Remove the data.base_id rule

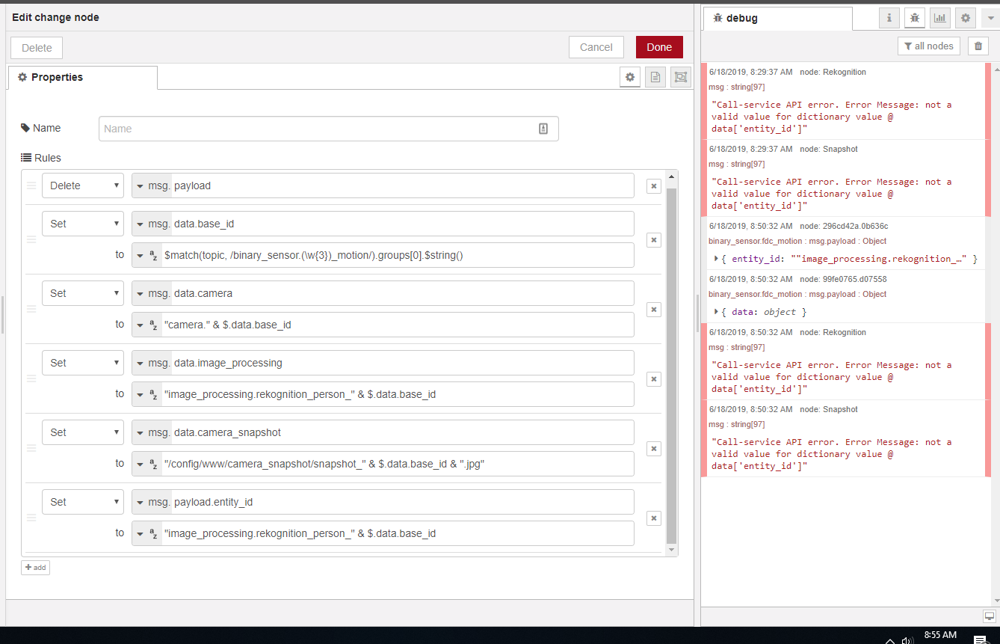click(653, 240)
